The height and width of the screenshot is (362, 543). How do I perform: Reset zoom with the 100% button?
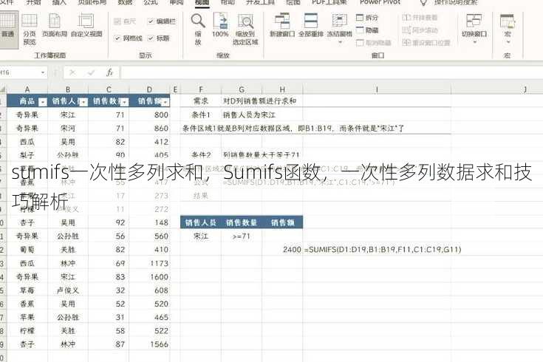tap(220, 25)
